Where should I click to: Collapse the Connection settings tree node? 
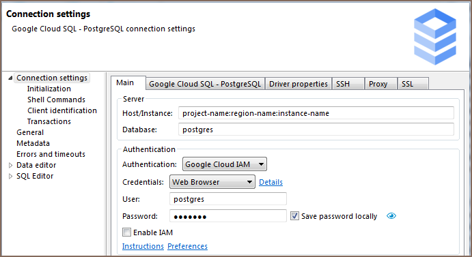point(10,78)
